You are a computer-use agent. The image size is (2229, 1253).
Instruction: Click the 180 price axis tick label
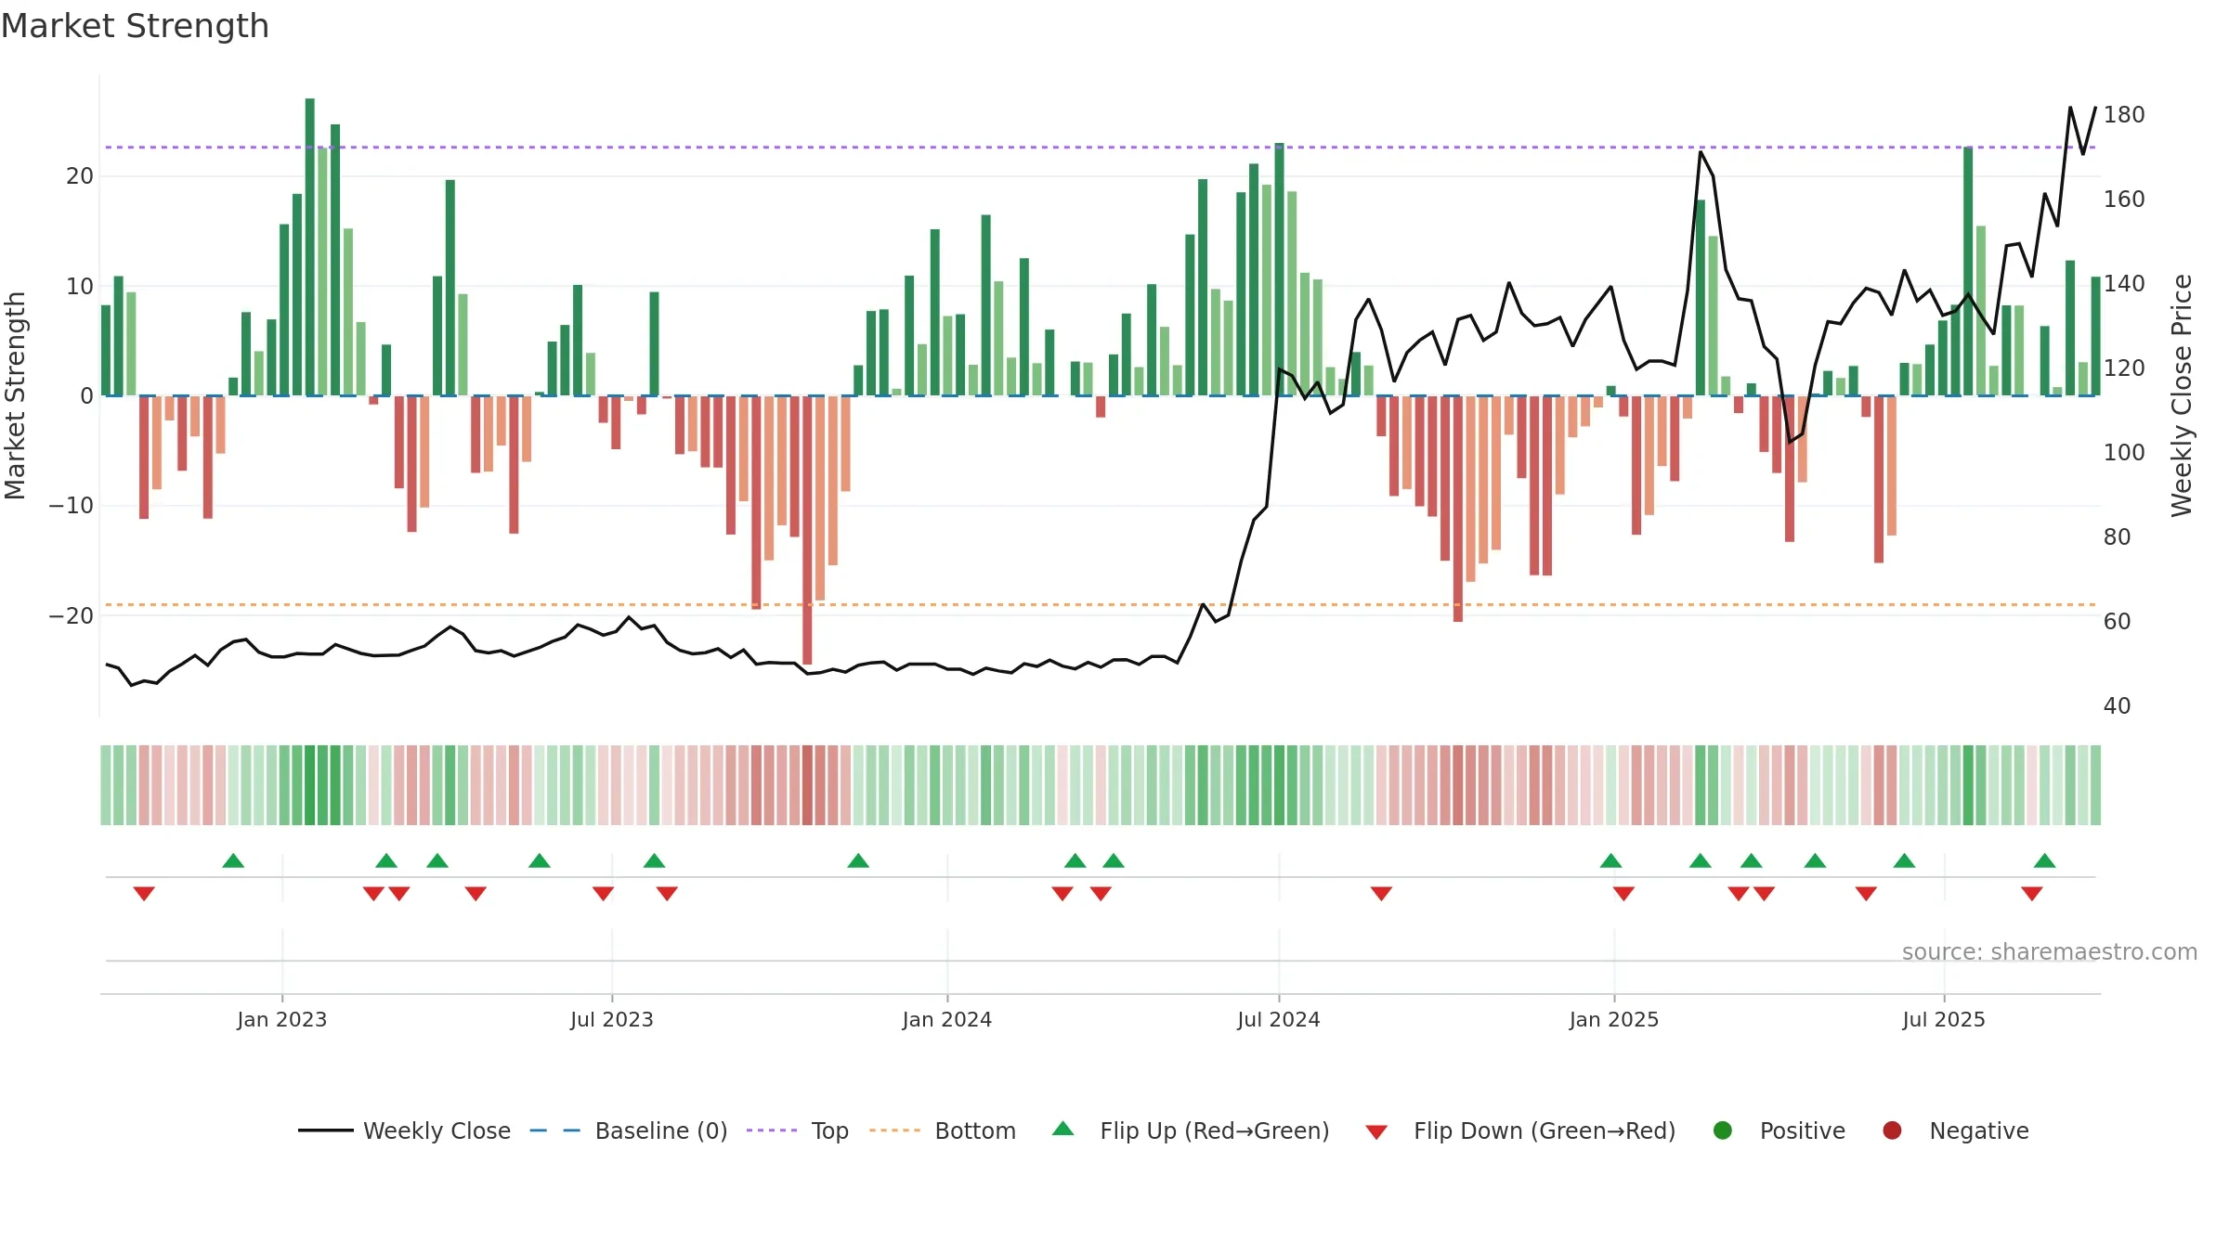pos(2124,114)
